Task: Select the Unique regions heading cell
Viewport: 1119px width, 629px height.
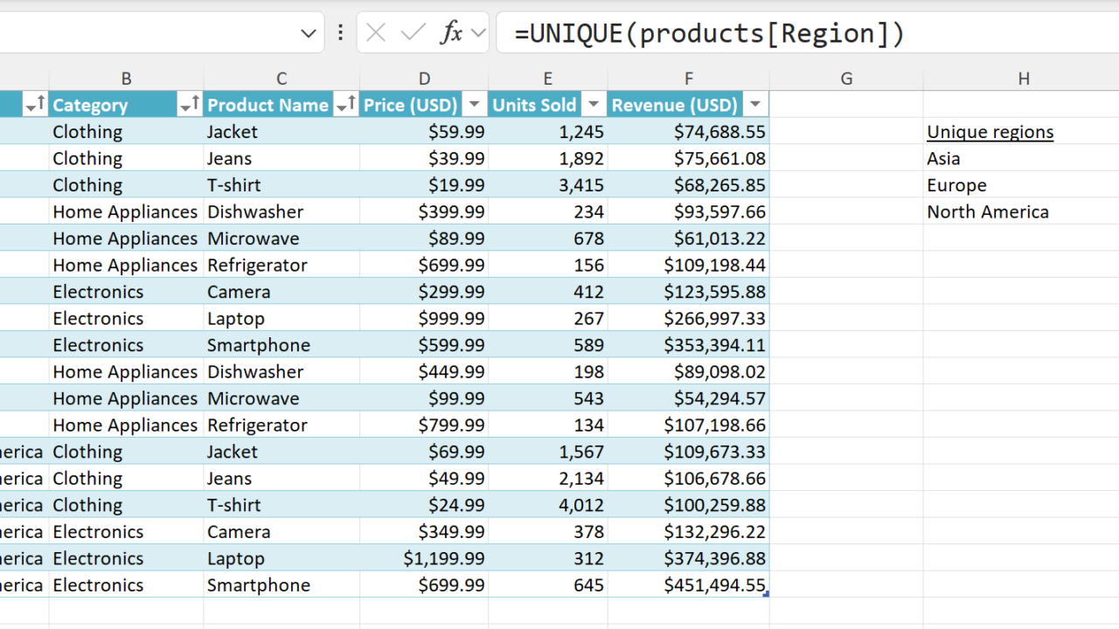Action: point(990,132)
